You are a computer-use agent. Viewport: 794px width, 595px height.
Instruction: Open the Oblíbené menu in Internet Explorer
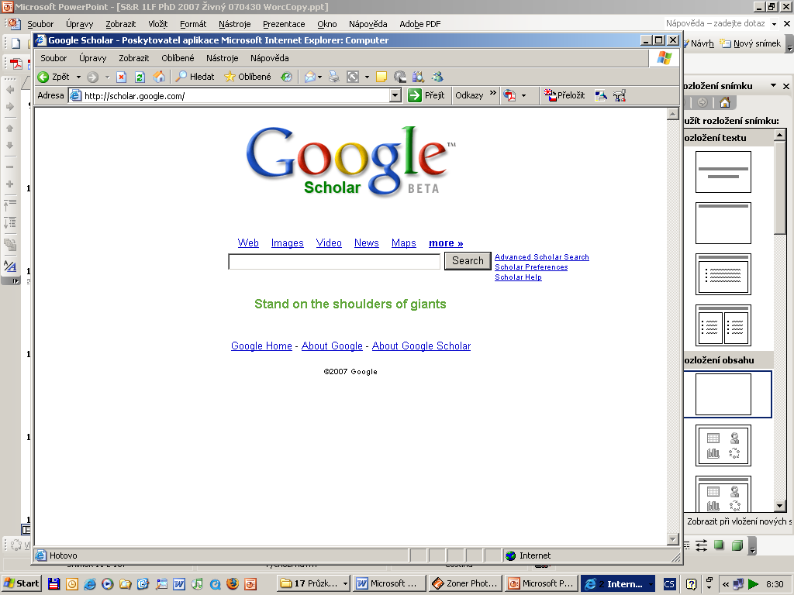pos(178,58)
